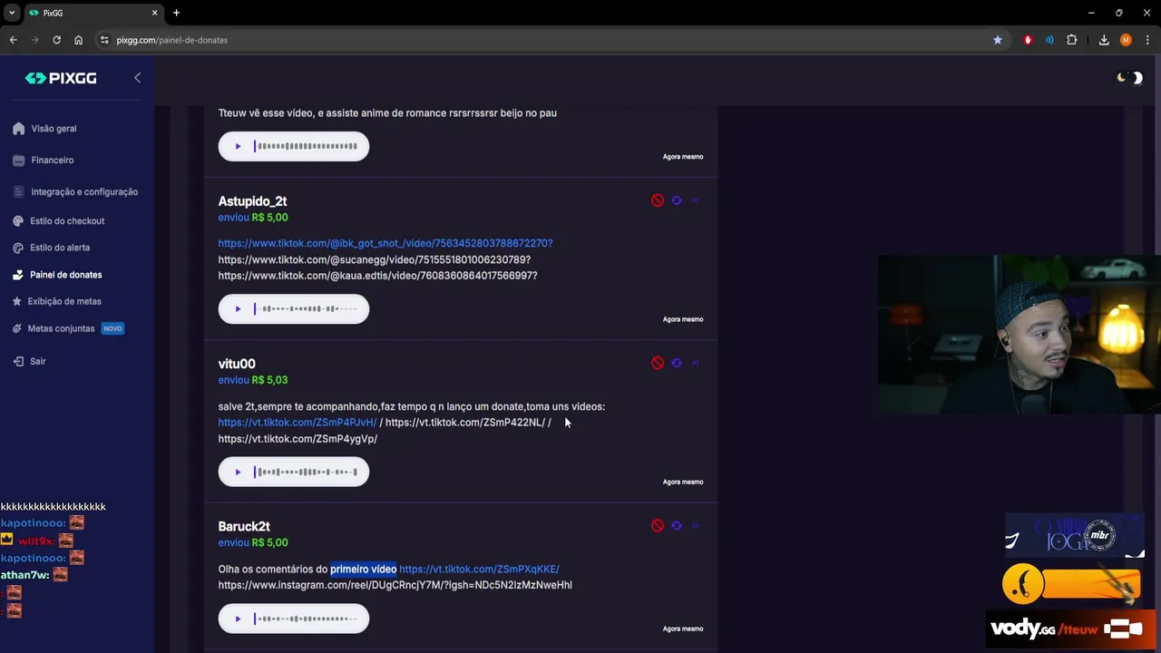Image resolution: width=1161 pixels, height=653 pixels.
Task: Open Estilo do alerta in the sidebar
Action: [x=60, y=248]
